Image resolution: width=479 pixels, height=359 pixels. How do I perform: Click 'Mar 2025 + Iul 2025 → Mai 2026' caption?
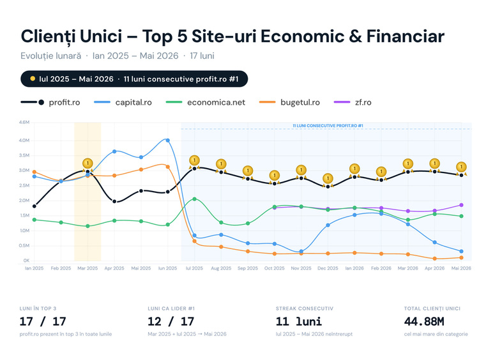point(187,334)
